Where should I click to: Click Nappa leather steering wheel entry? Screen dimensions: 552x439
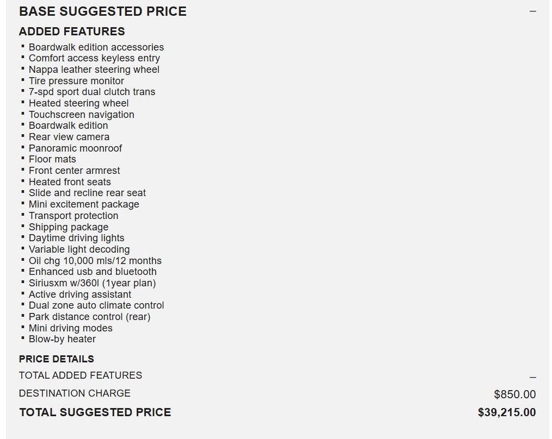(94, 70)
